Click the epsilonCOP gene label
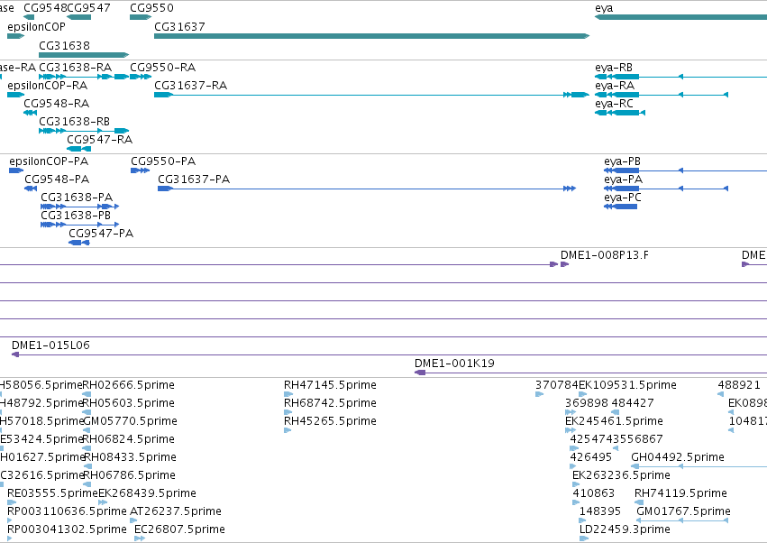This screenshot has height=543, width=767. [x=36, y=26]
